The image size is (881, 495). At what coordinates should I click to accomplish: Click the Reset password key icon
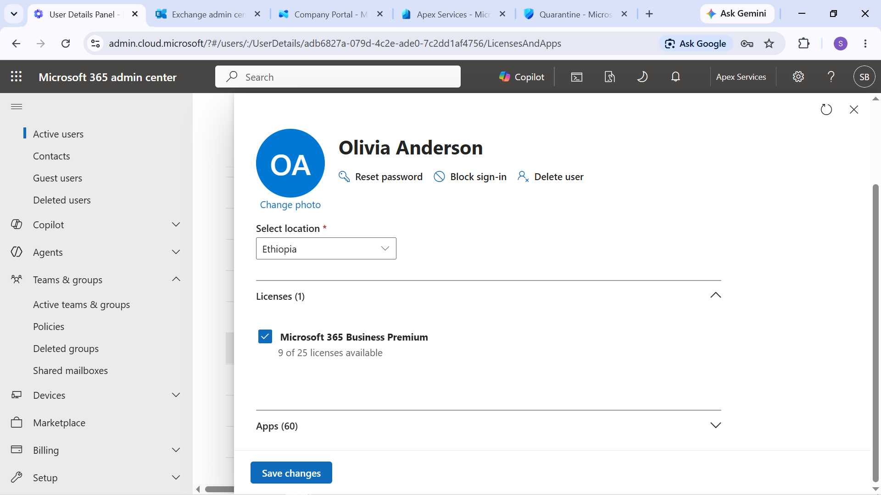tap(344, 176)
